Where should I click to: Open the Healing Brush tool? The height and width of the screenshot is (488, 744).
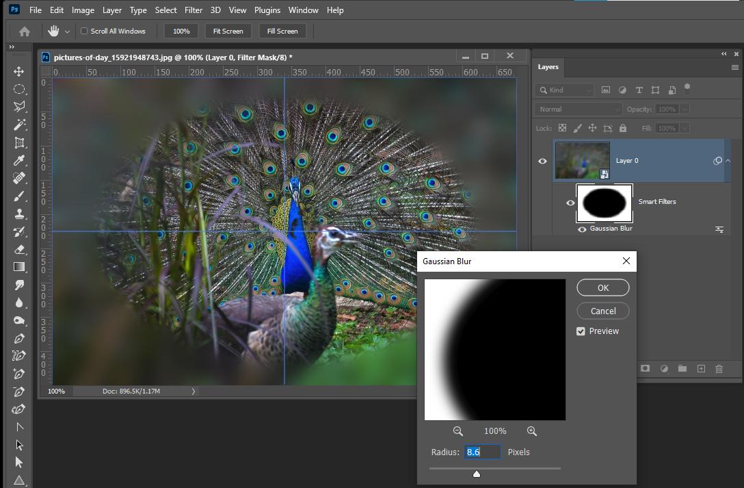[19, 178]
